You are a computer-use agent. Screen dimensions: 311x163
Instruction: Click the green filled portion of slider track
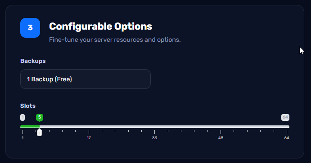click(x=30, y=127)
